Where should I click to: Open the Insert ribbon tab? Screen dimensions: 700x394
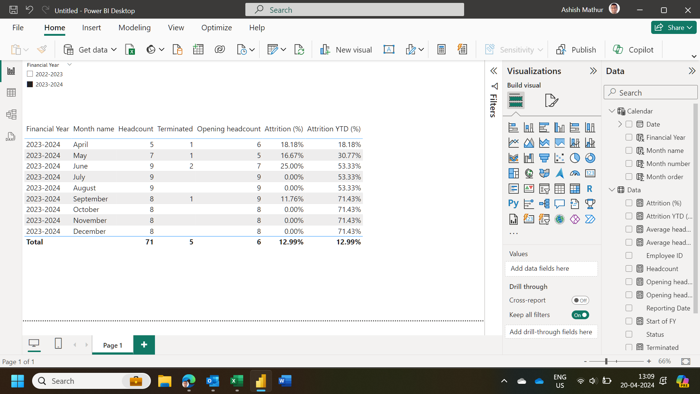point(91,28)
